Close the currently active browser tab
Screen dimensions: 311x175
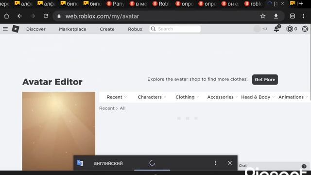(x=282, y=3)
